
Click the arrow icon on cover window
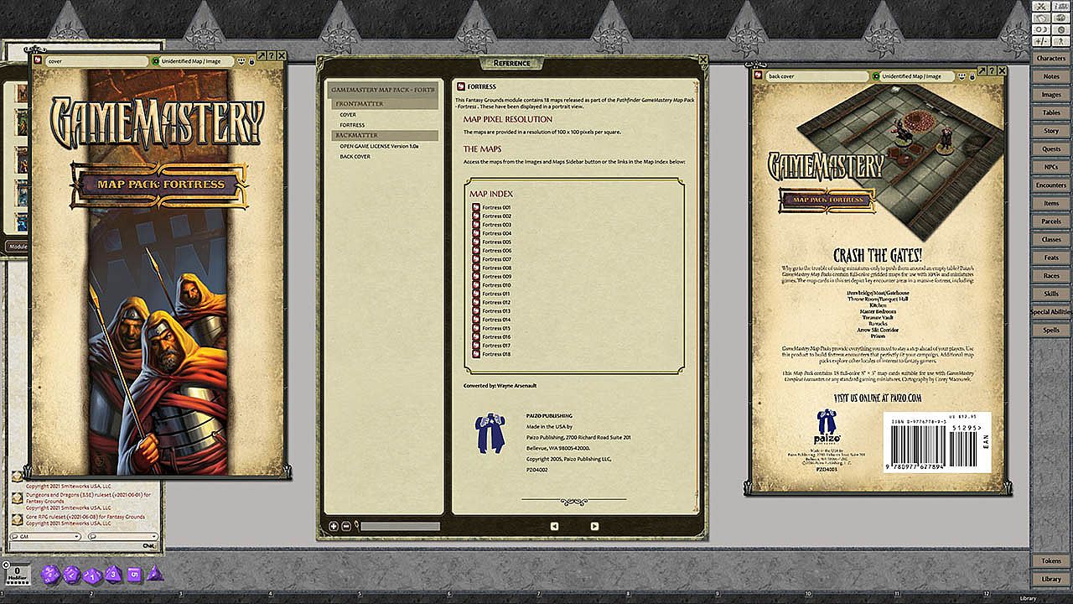coord(262,55)
